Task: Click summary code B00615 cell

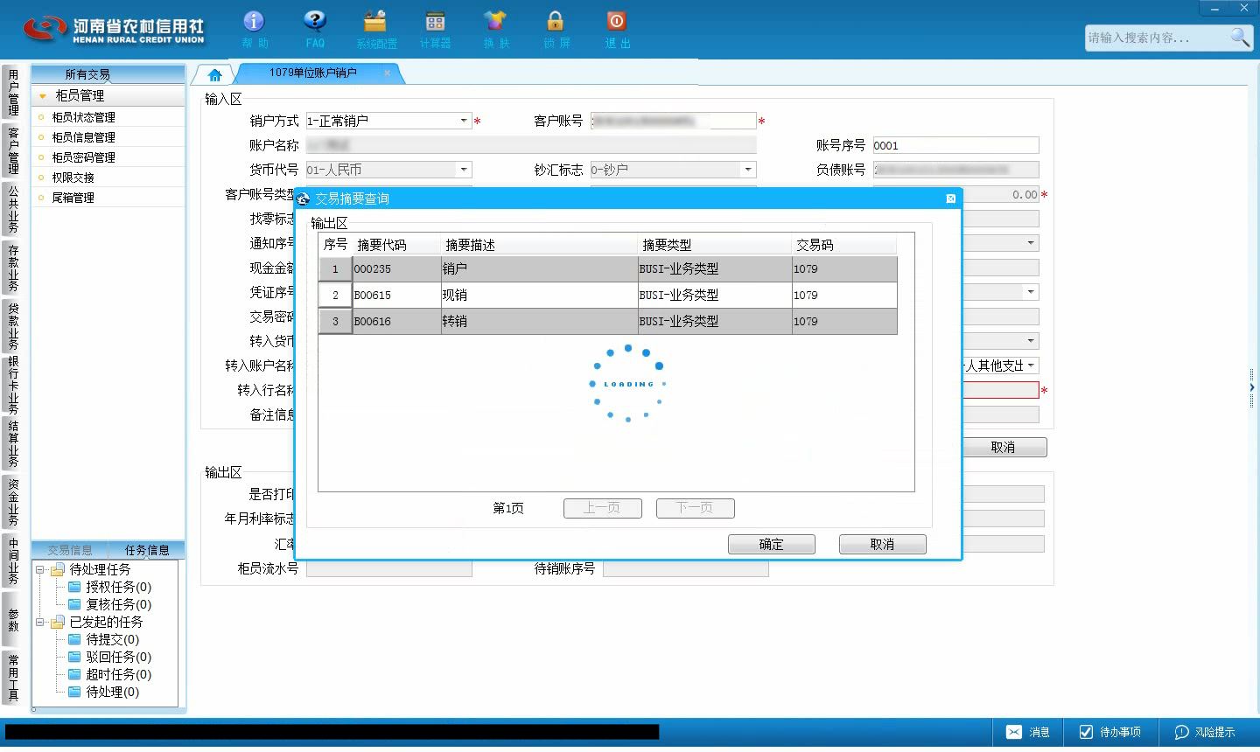Action: [396, 295]
